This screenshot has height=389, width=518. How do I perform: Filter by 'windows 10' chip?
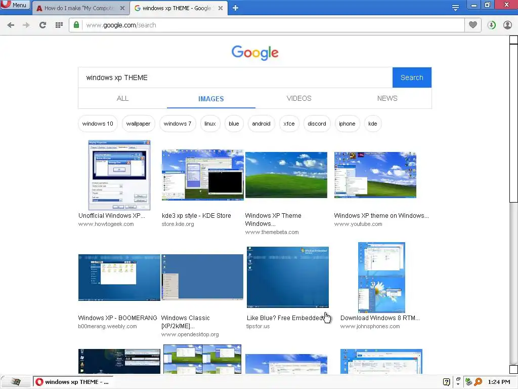98,124
